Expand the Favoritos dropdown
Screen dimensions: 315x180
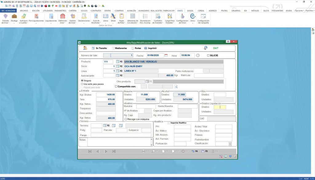pyautogui.click(x=309, y=10)
